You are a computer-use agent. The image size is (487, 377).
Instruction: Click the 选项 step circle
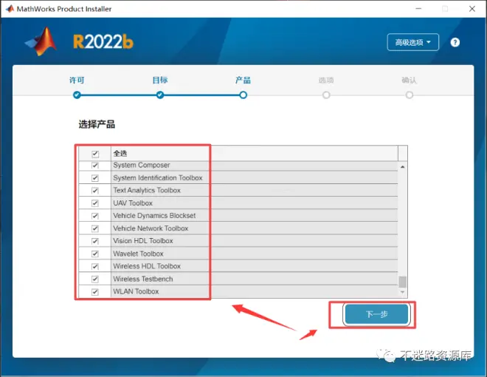tap(326, 95)
